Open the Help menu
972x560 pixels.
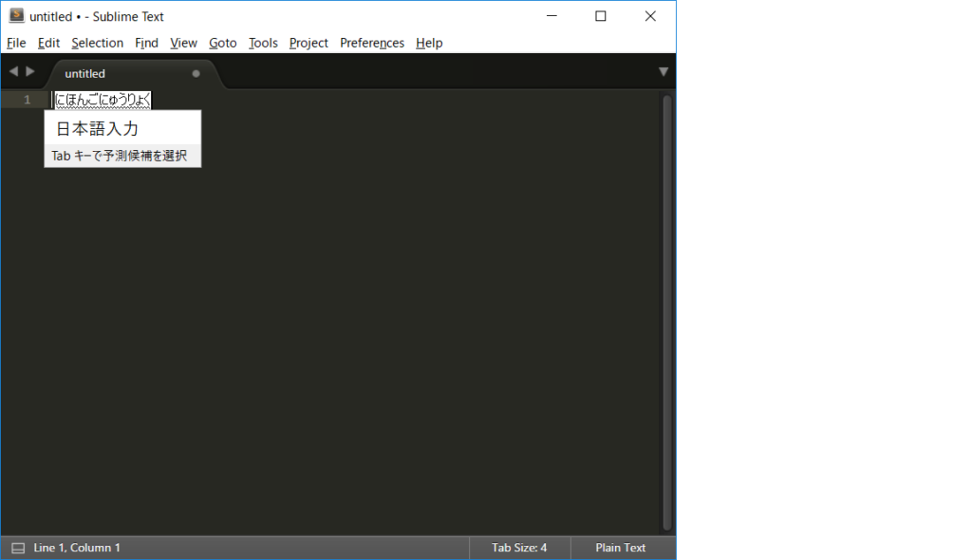[x=429, y=43]
